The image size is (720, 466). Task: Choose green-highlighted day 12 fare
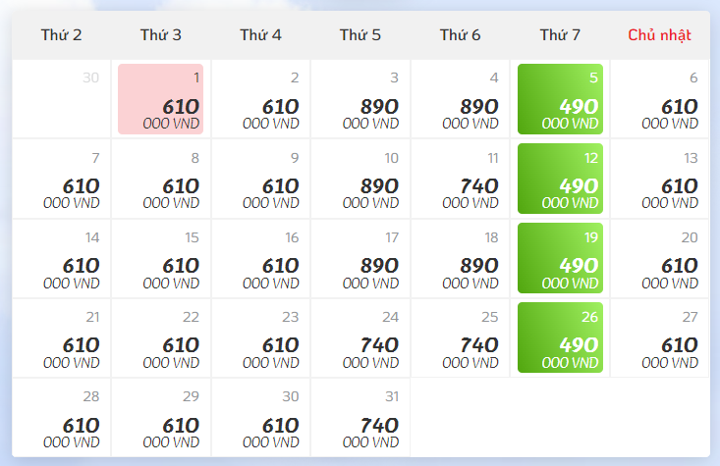pyautogui.click(x=560, y=179)
